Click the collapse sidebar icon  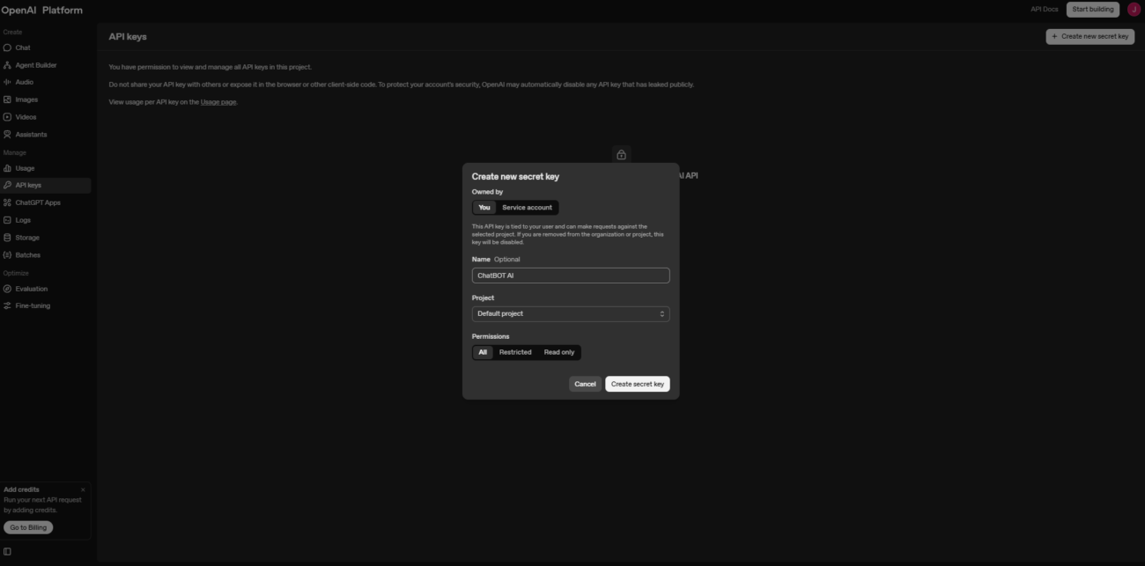tap(7, 552)
